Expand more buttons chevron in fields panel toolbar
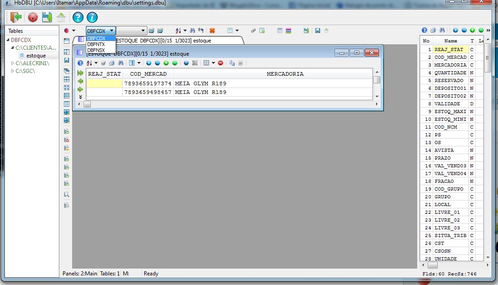498x285 pixels. 488,30
